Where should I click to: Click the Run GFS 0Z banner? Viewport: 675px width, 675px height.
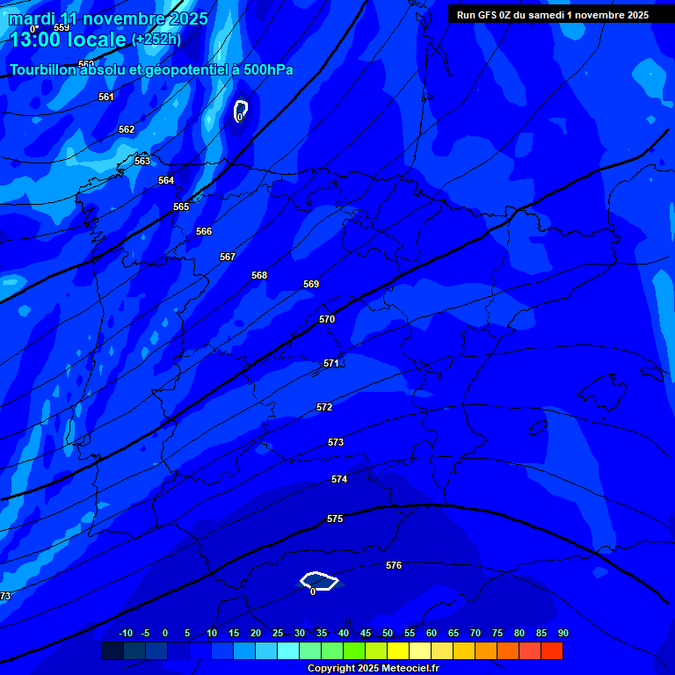coord(553,15)
